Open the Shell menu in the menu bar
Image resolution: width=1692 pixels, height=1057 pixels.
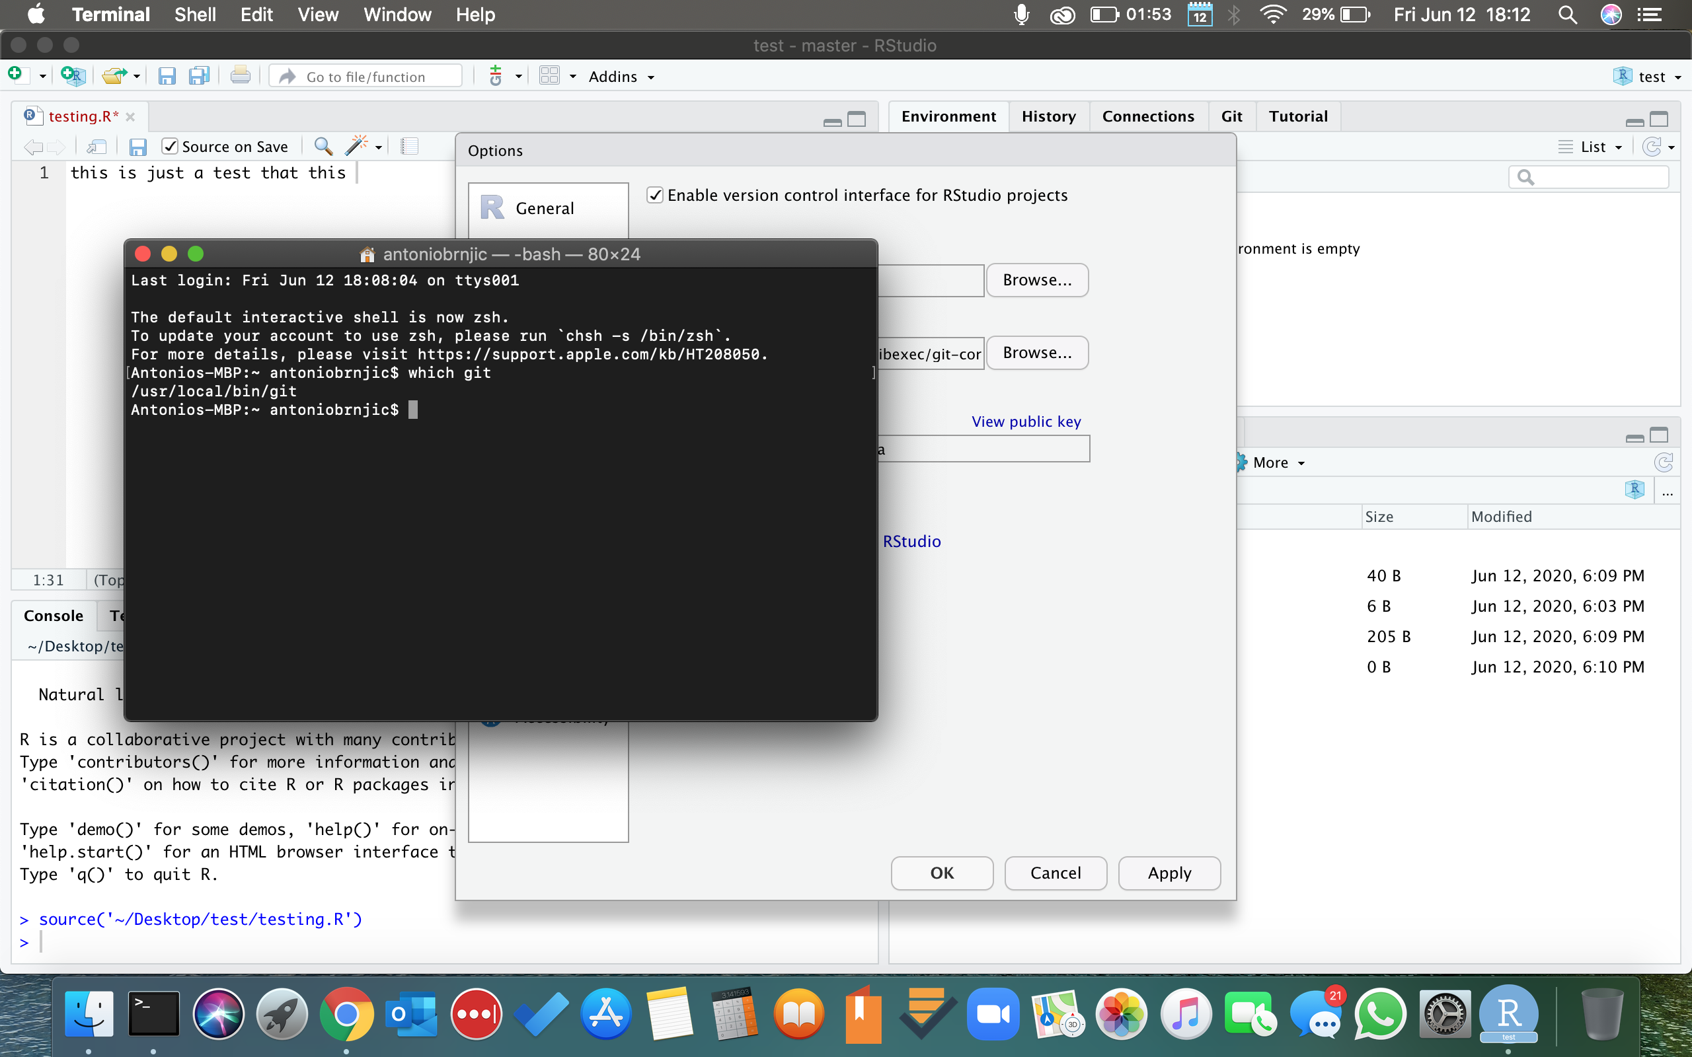[x=195, y=14]
